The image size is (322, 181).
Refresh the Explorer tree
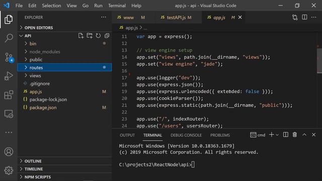click(x=98, y=36)
